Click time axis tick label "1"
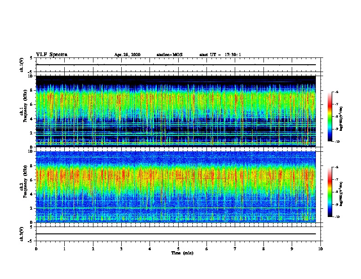The height and width of the screenshot is (279, 361). [64, 249]
